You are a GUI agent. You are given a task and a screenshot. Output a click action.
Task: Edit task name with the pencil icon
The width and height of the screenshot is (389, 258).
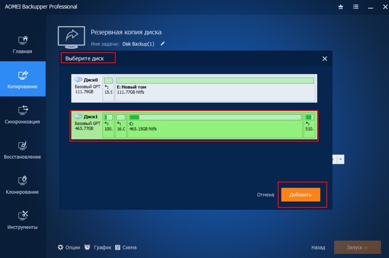(163, 44)
